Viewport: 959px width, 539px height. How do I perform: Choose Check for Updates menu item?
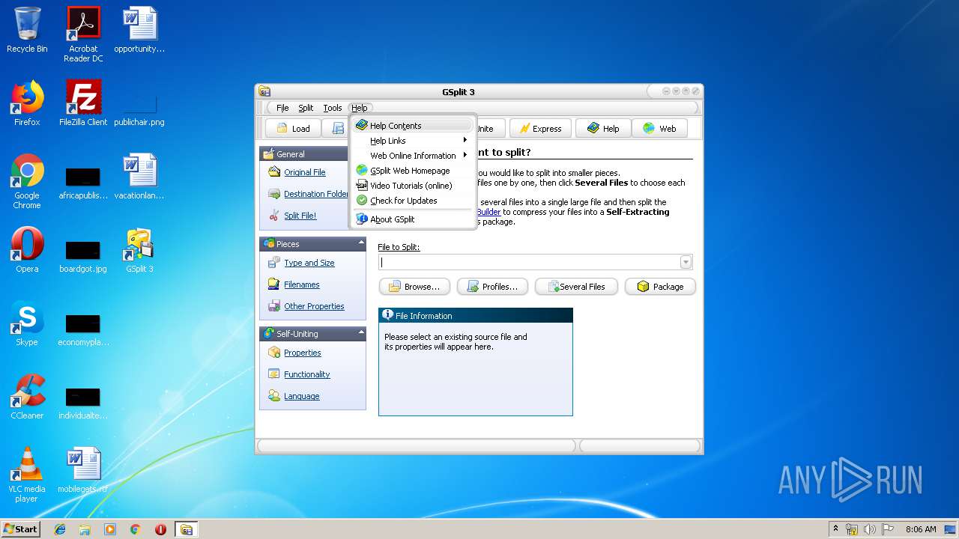413,201
